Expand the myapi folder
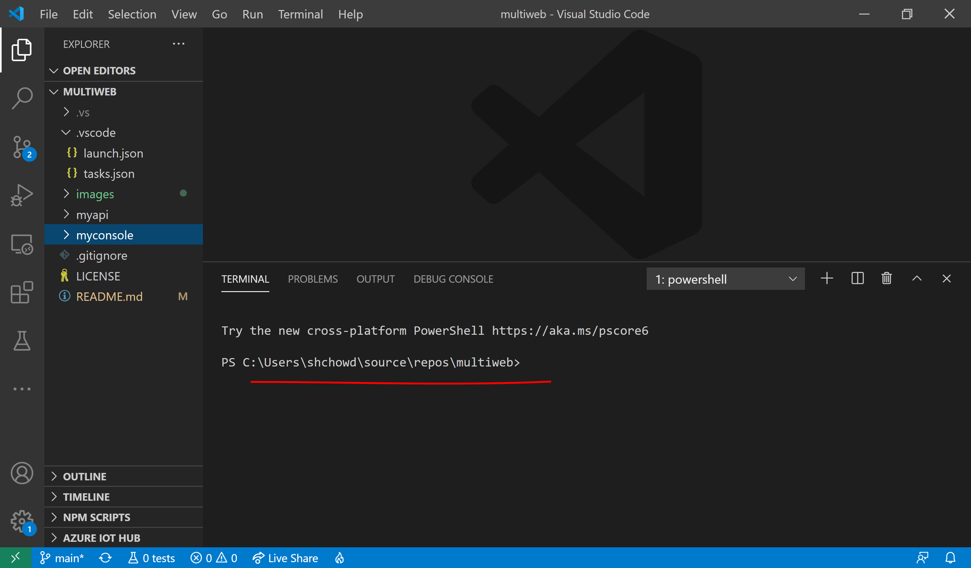Image resolution: width=971 pixels, height=568 pixels. [x=93, y=214]
